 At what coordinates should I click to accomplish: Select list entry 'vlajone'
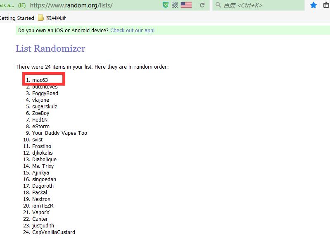[40, 100]
